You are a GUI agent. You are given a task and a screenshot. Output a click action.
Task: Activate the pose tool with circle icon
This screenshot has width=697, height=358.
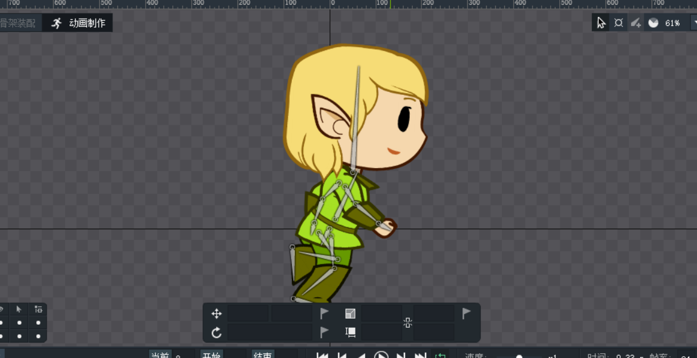coord(618,23)
